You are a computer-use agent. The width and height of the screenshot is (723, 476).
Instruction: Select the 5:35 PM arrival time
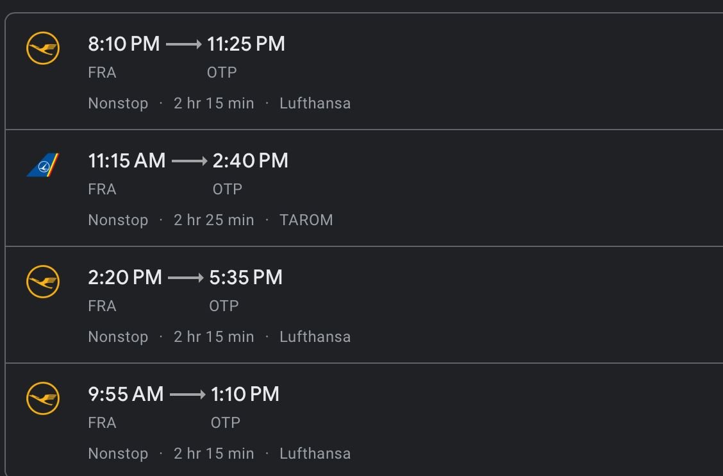(x=245, y=278)
